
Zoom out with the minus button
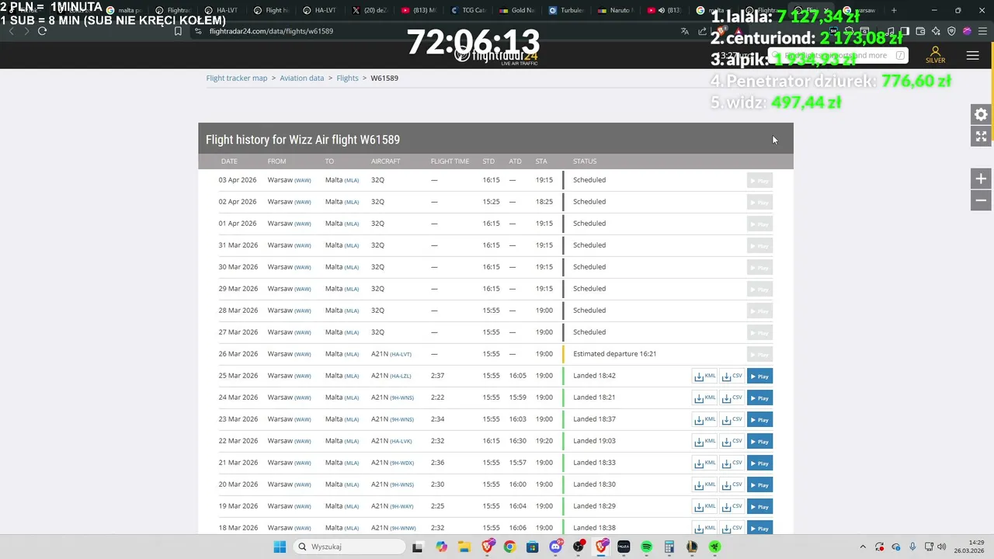click(x=981, y=200)
